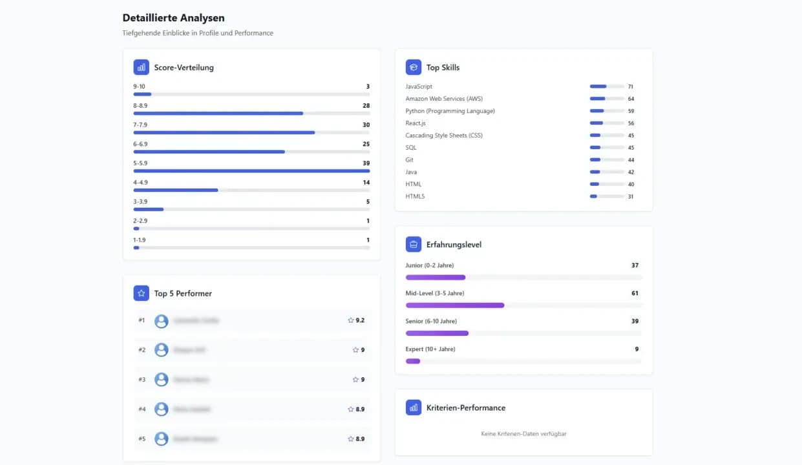This screenshot has height=465, width=802.
Task: Click the star icon beside score 9.2
Action: 351,320
